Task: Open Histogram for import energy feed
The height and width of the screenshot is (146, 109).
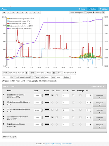Action: coord(99,126)
